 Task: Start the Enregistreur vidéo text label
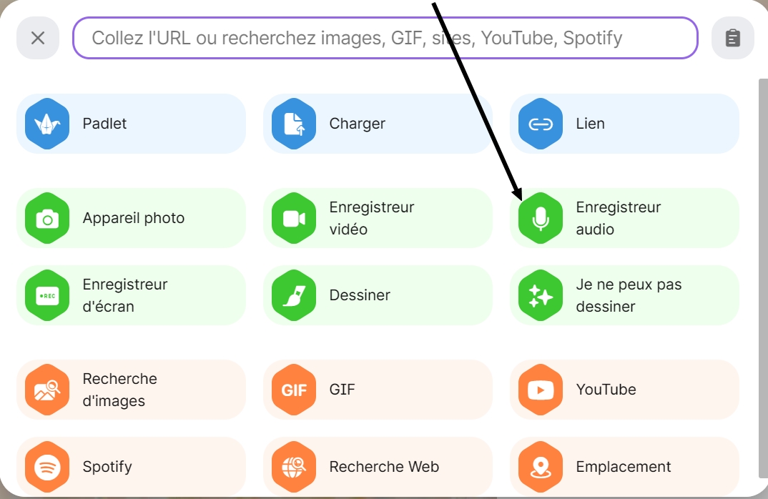(x=372, y=218)
